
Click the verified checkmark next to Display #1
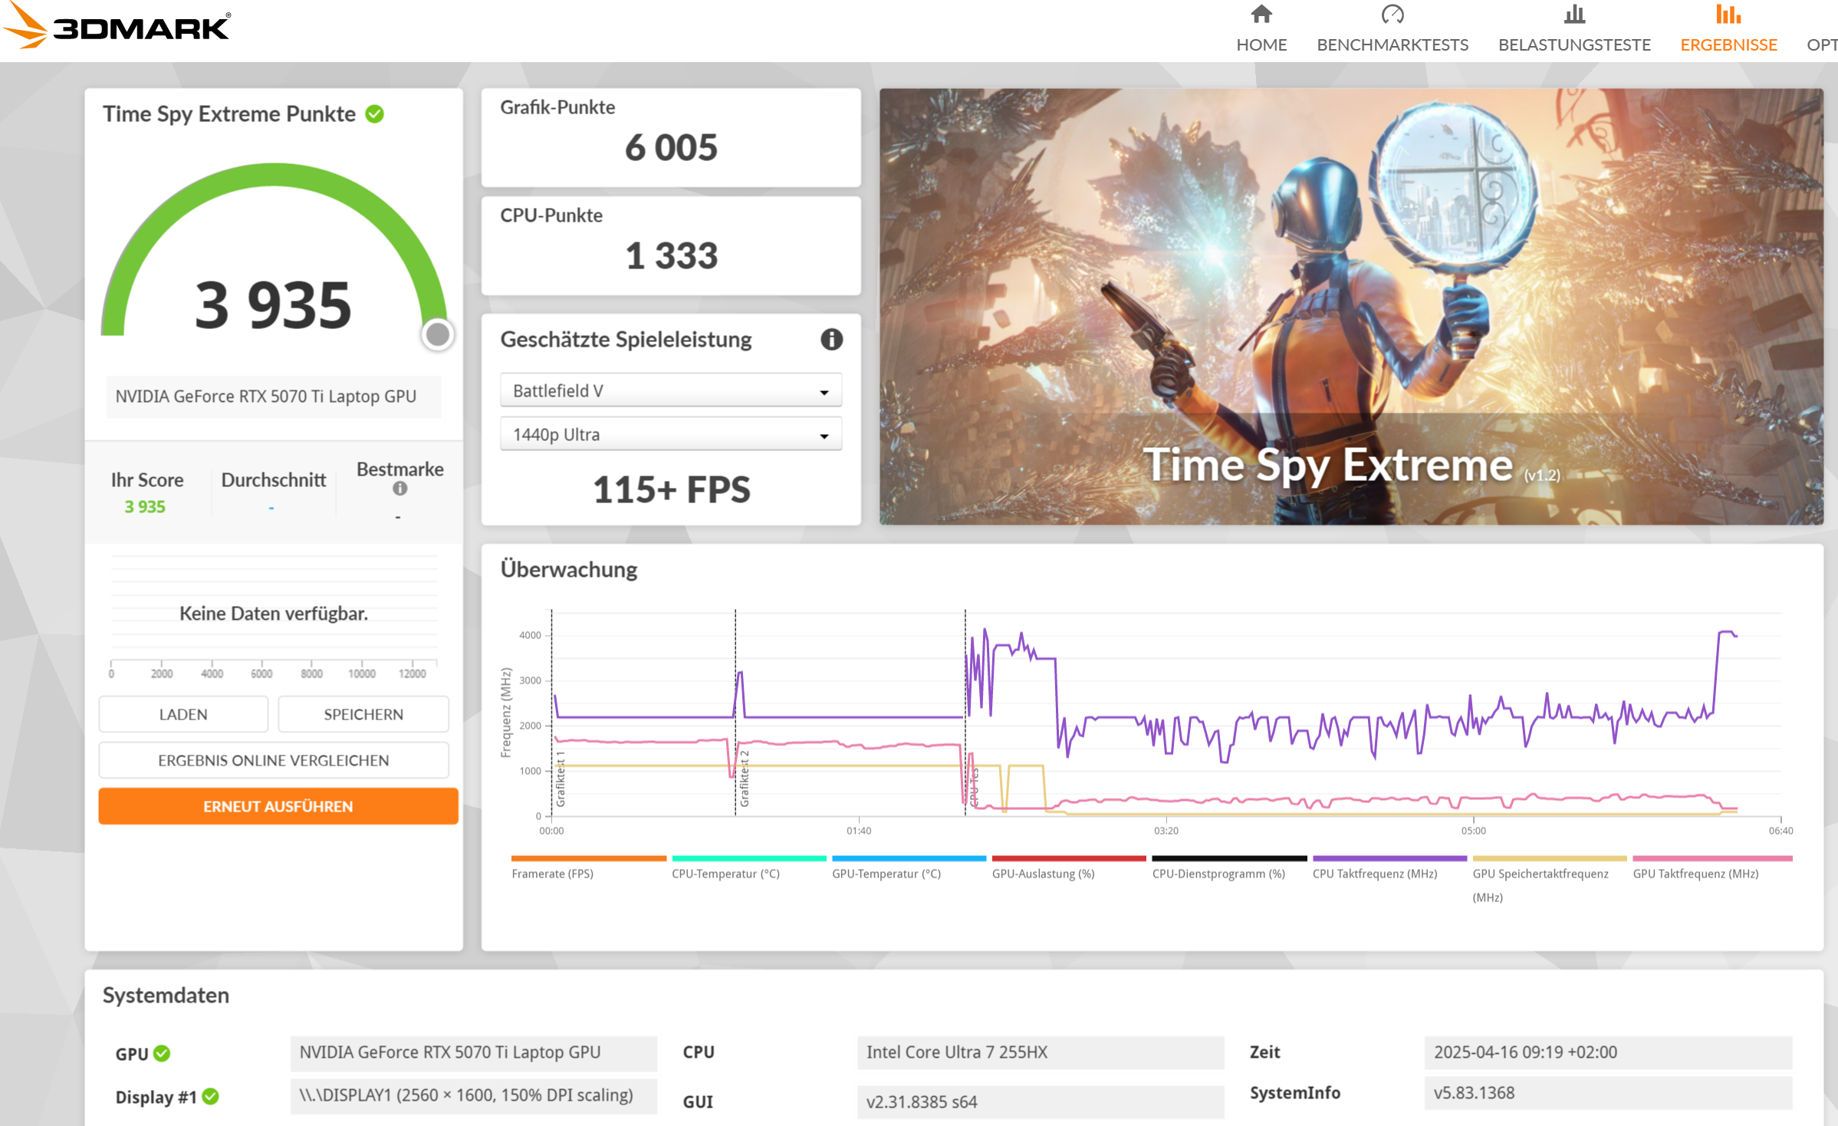[x=210, y=1096]
